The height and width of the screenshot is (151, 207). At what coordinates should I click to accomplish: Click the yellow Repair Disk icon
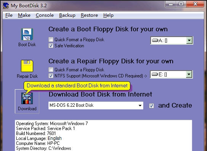tap(27, 66)
